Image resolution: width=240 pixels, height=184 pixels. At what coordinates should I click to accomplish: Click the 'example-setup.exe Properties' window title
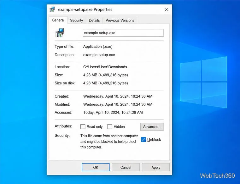tap(85, 9)
